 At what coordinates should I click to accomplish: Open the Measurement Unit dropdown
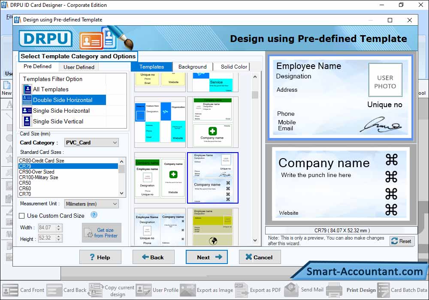[92, 204]
